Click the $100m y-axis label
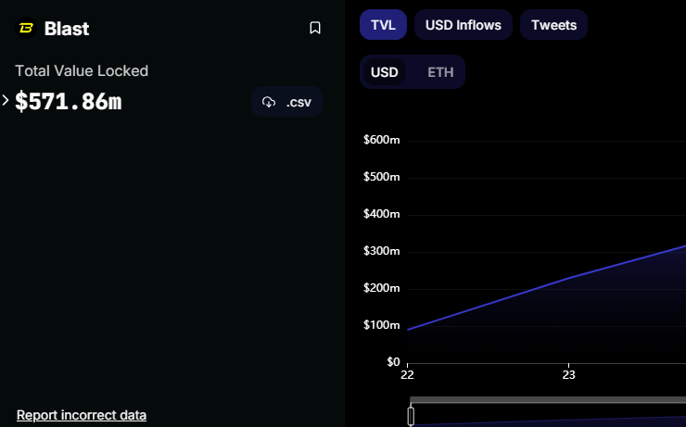686x427 pixels. 382,325
